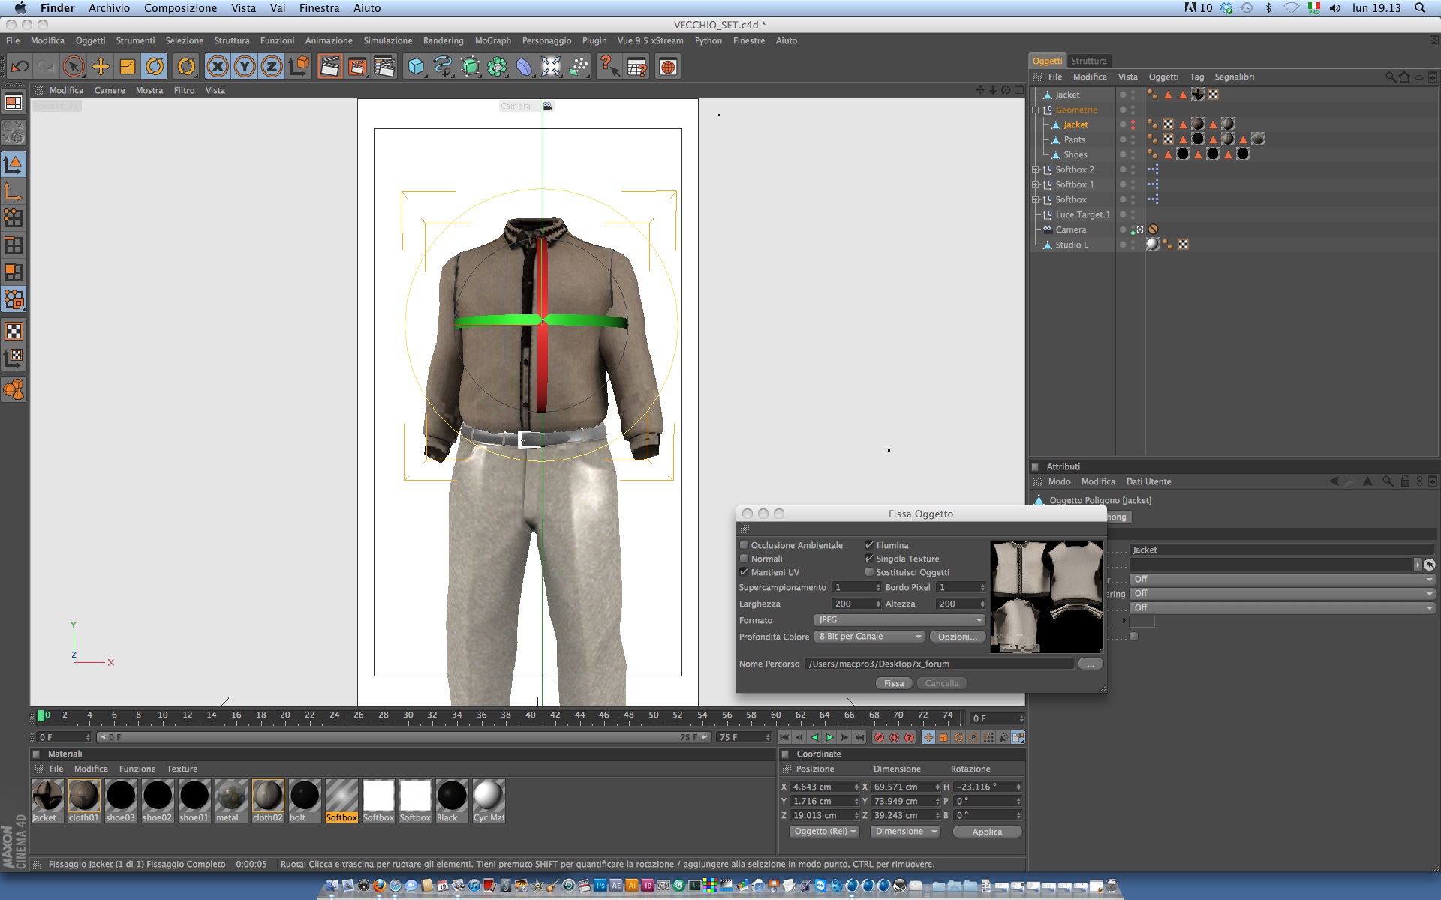Viewport: 1441px width, 900px height.
Task: Click the Record Keyframe red icon
Action: click(x=879, y=738)
